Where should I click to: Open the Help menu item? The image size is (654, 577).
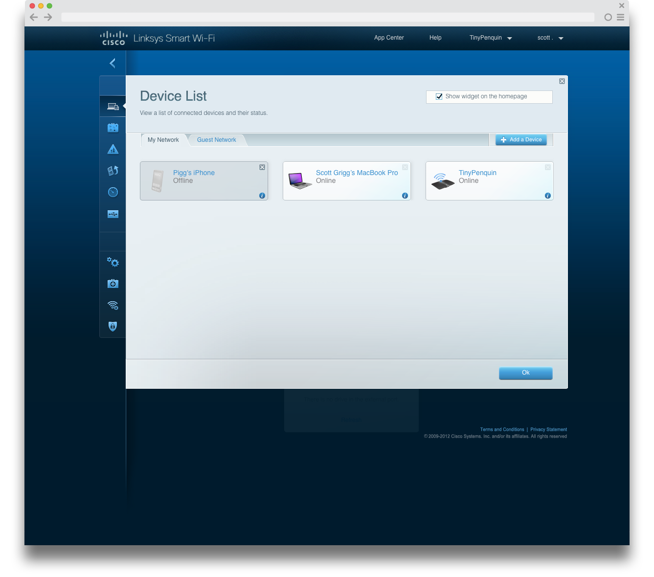point(435,38)
